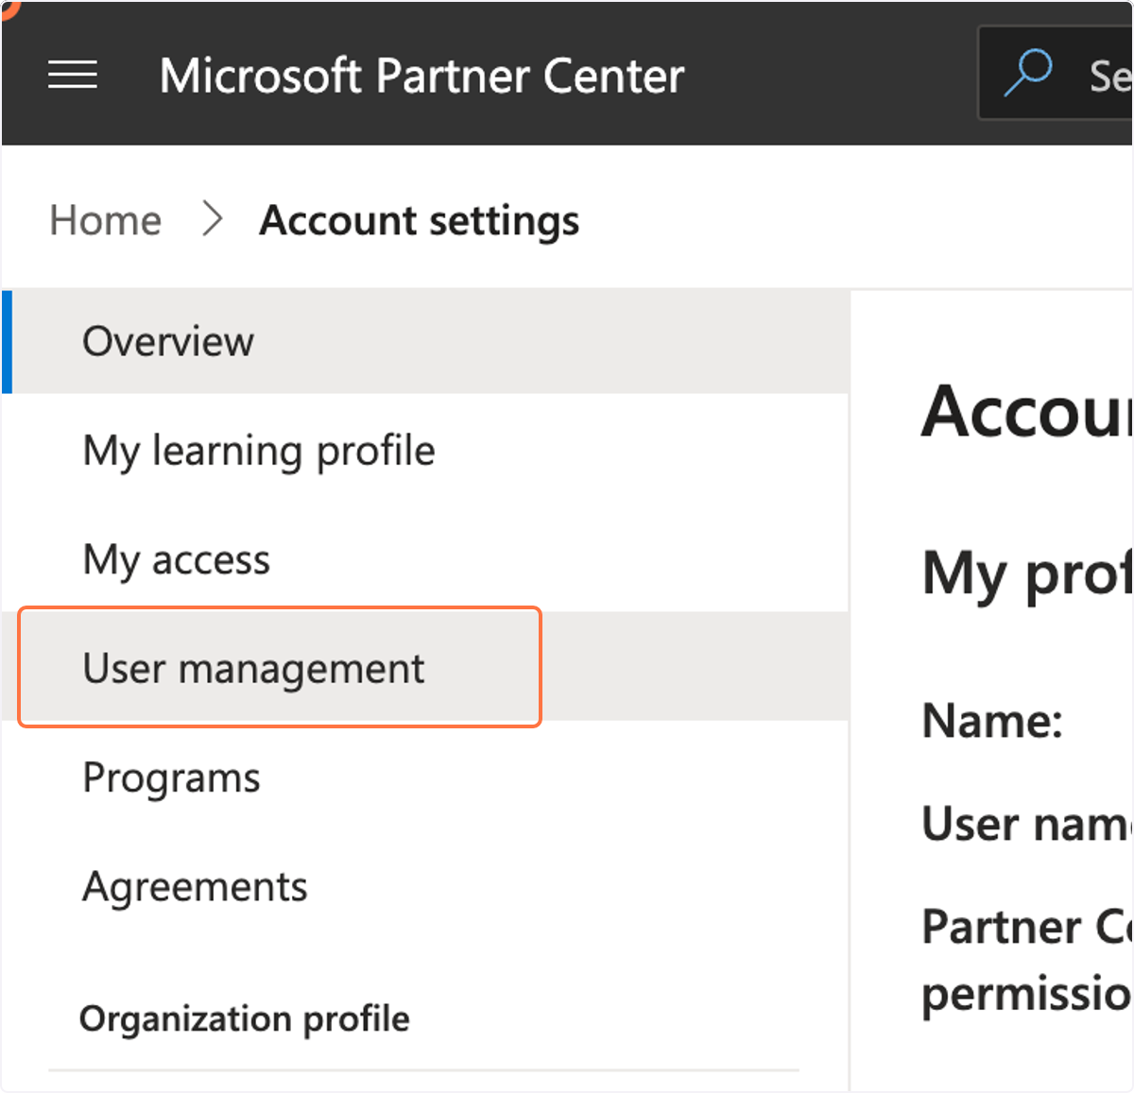Open Agreements in sidebar
The height and width of the screenshot is (1093, 1134).
(x=425, y=886)
